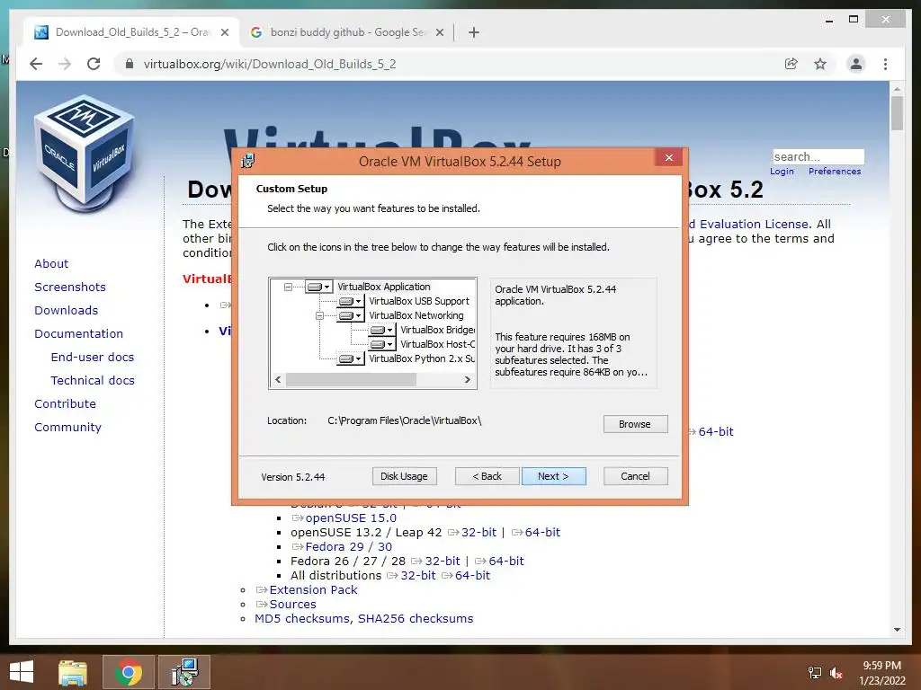Cancel the VirtualBox setup

[636, 476]
